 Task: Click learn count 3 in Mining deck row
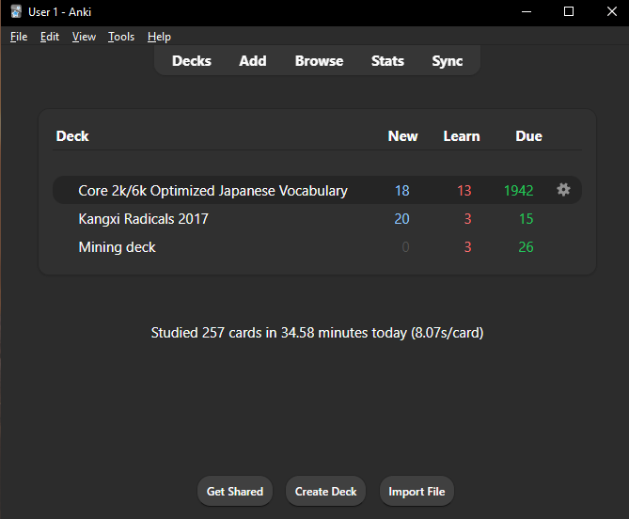pyautogui.click(x=467, y=247)
